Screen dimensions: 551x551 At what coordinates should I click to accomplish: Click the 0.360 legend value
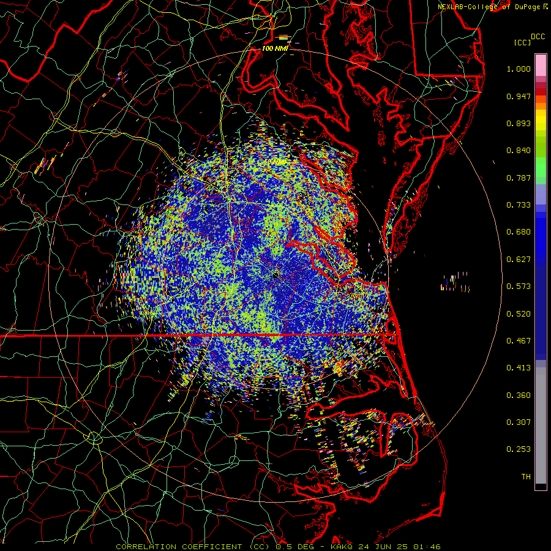point(519,395)
